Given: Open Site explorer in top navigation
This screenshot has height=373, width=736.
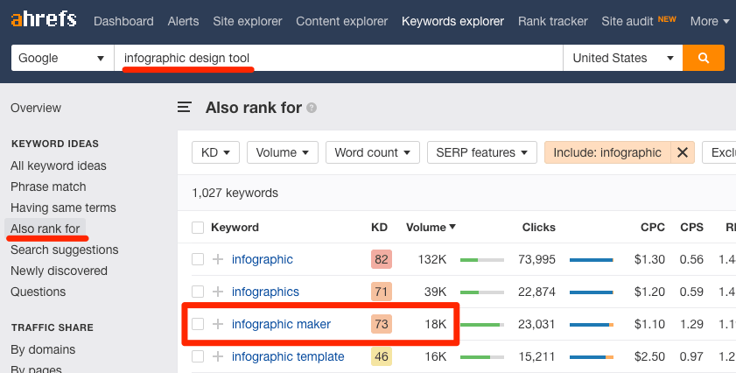Looking at the screenshot, I should [x=248, y=21].
